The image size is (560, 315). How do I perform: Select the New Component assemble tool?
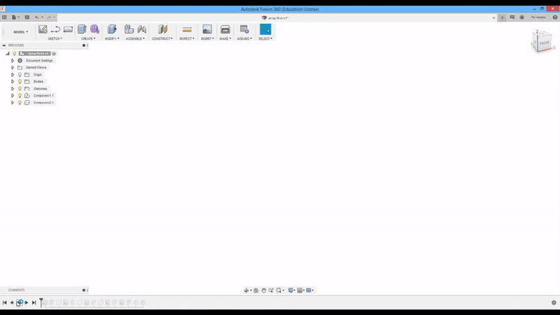129,29
